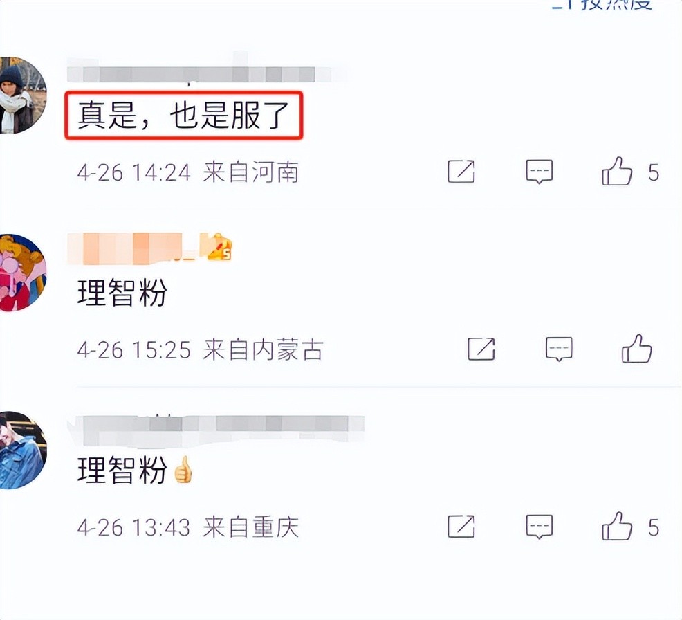The height and width of the screenshot is (620, 682).
Task: Like the comment from 河南
Action: 617,171
